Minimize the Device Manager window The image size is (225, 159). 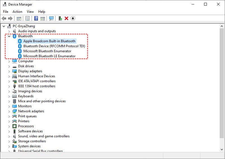(x=193, y=4)
